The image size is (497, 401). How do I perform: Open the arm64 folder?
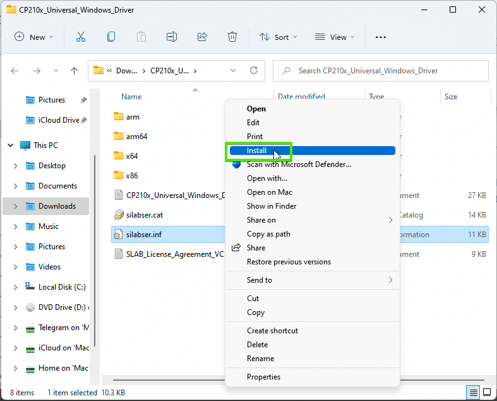[x=136, y=137]
